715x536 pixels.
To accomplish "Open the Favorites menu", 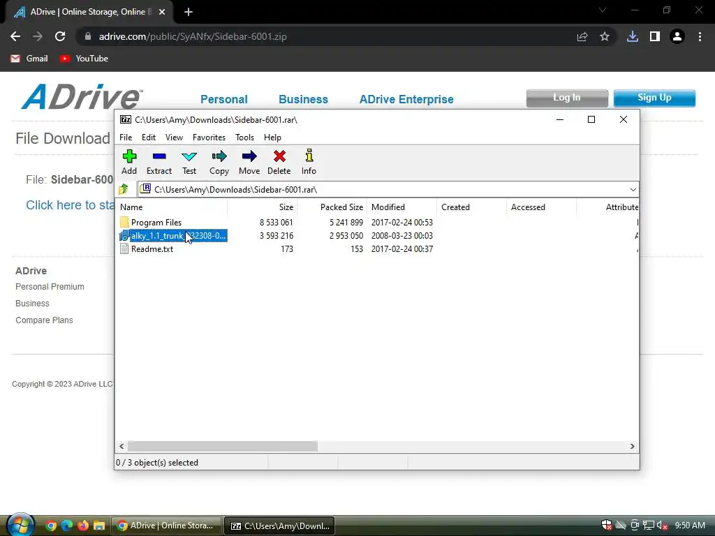I will pyautogui.click(x=209, y=137).
